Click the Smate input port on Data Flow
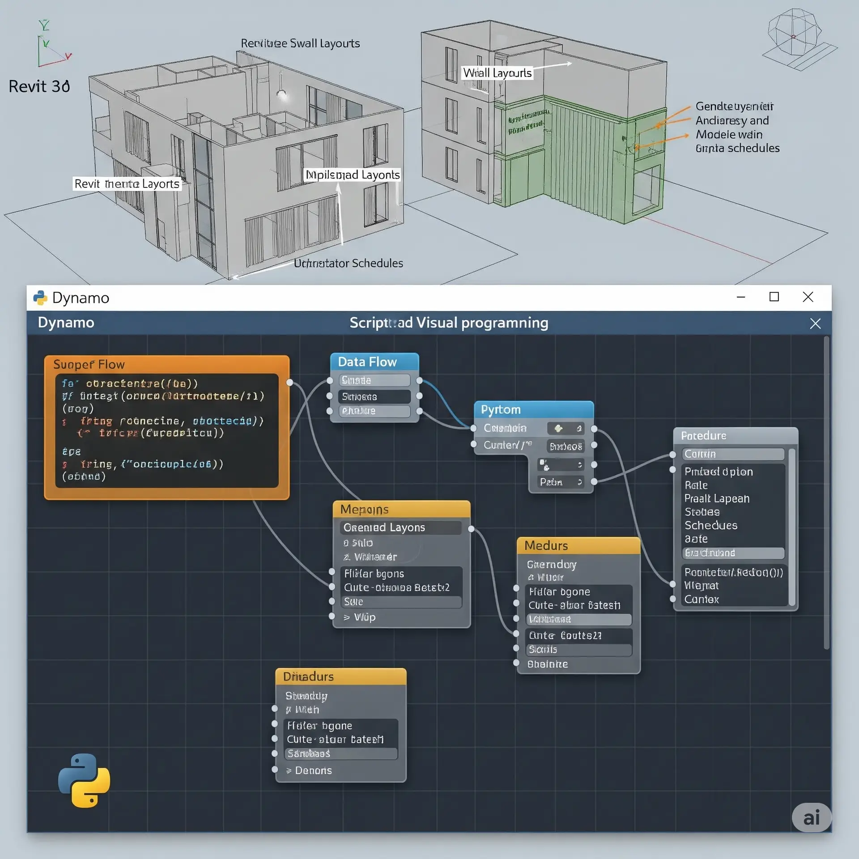The width and height of the screenshot is (859, 859). pos(330,381)
